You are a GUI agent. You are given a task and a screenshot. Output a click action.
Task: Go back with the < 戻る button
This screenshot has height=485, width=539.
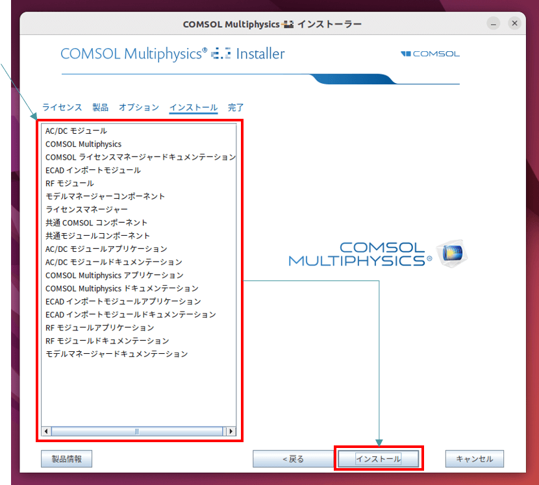click(294, 458)
